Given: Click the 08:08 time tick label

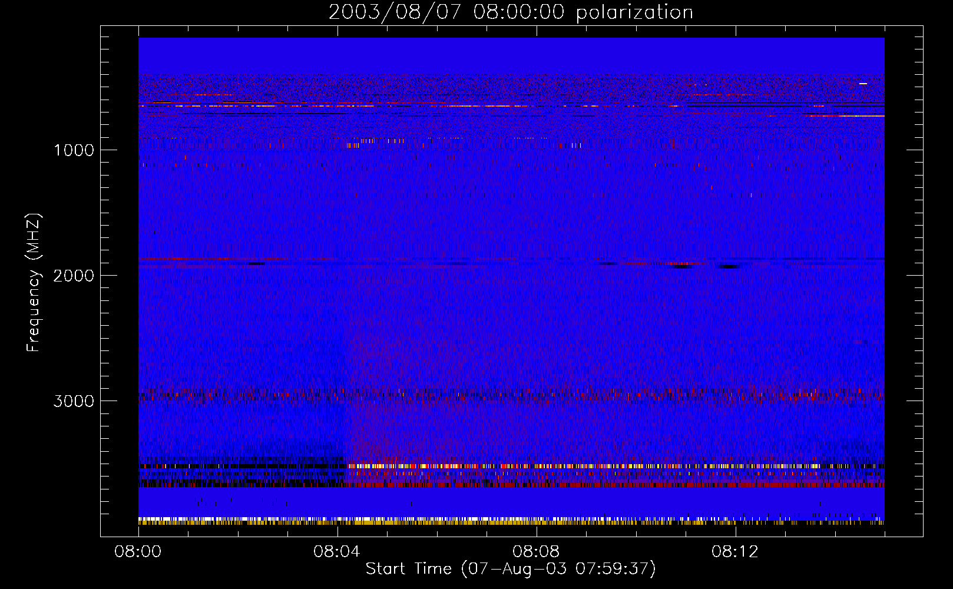Looking at the screenshot, I should point(536,552).
